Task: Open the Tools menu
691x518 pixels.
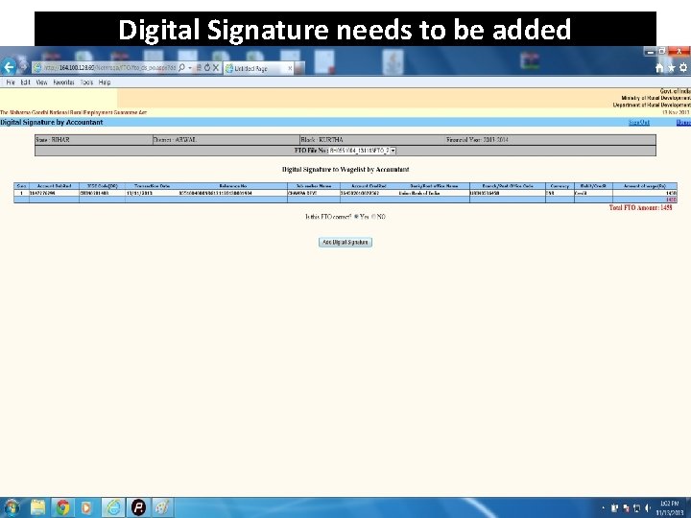Action: coord(86,82)
